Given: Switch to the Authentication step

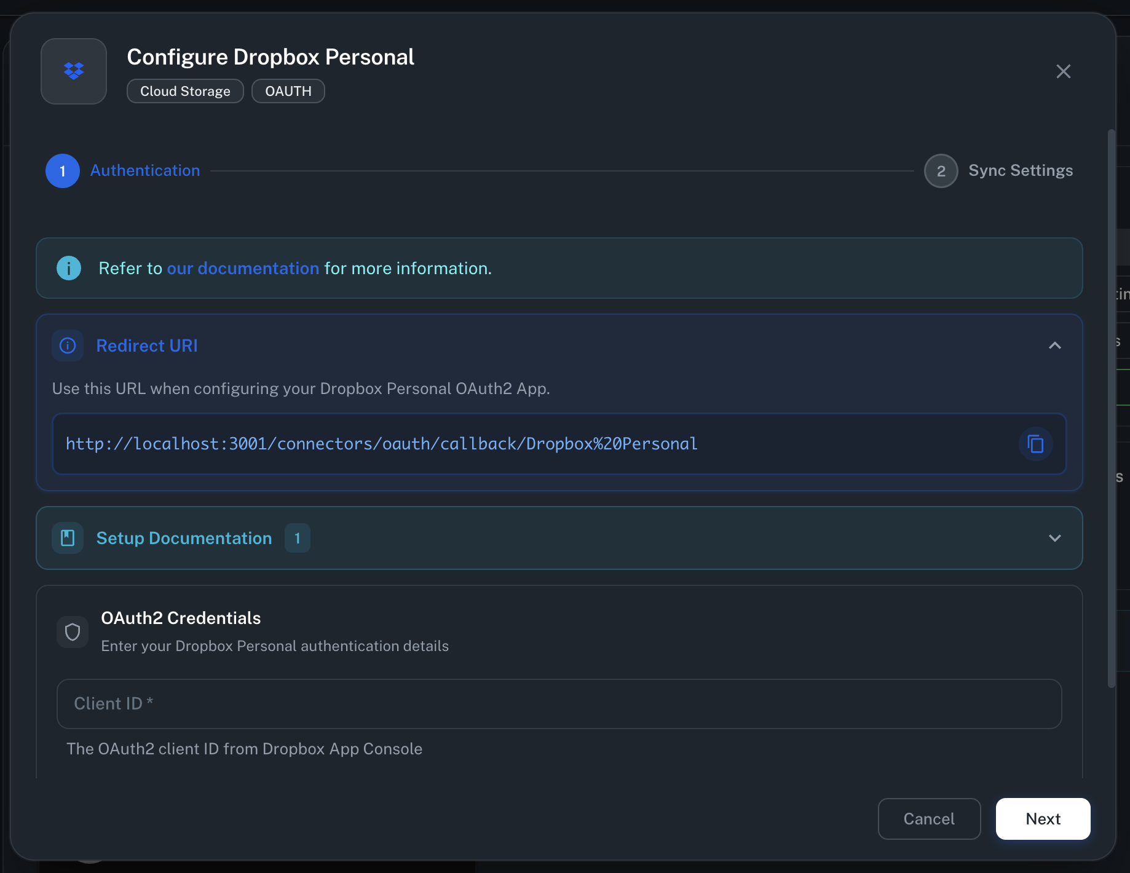Looking at the screenshot, I should pos(145,170).
